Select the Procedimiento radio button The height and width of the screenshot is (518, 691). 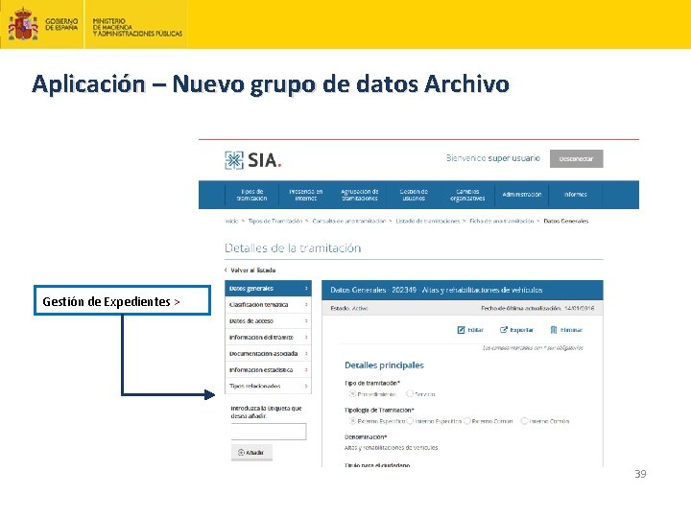pos(352,394)
